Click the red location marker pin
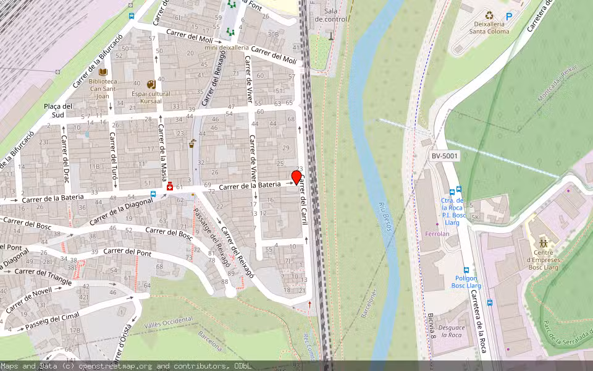This screenshot has height=371, width=593. (x=296, y=177)
